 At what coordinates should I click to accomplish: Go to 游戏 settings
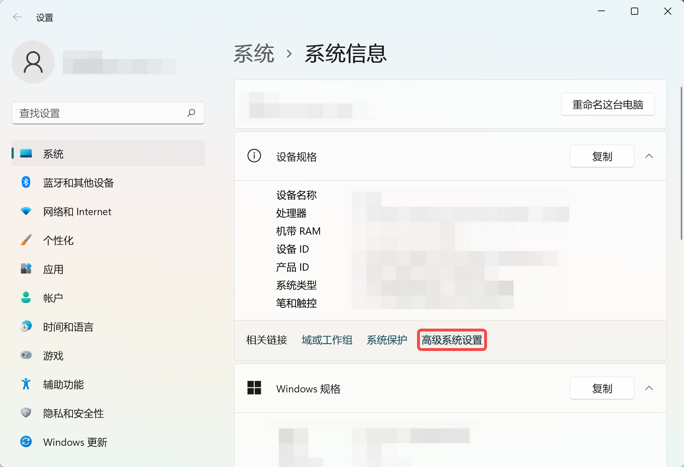tap(108, 355)
